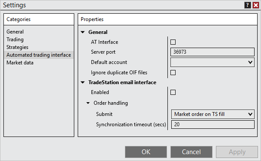The height and width of the screenshot is (161, 261).
Task: Collapse the General properties section
Action: 83,32
